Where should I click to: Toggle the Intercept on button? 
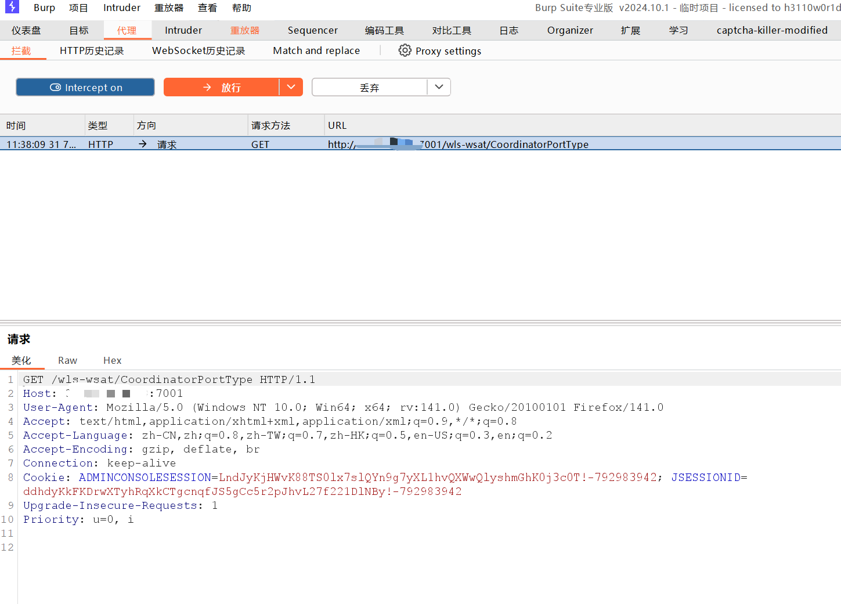point(85,87)
